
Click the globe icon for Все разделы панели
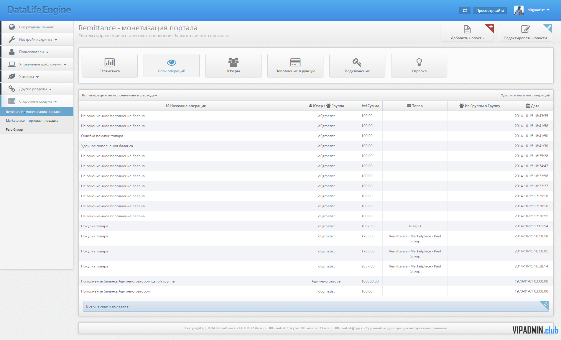coord(12,27)
